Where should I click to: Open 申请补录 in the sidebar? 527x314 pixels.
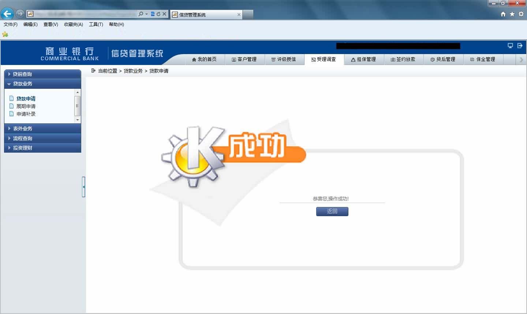point(26,114)
